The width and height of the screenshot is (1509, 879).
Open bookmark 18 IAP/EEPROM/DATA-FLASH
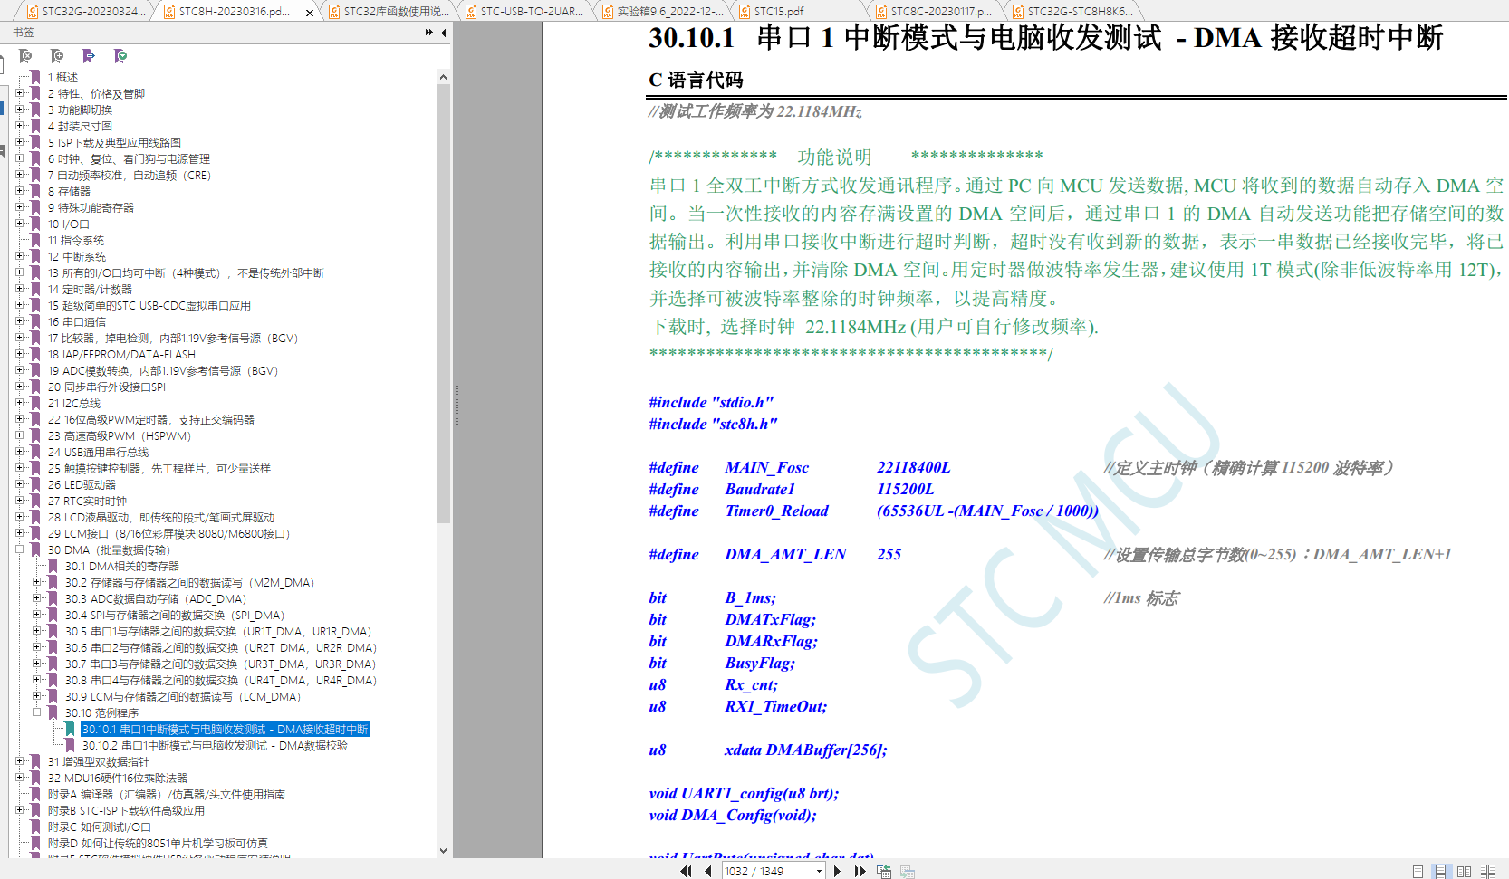[x=121, y=355]
